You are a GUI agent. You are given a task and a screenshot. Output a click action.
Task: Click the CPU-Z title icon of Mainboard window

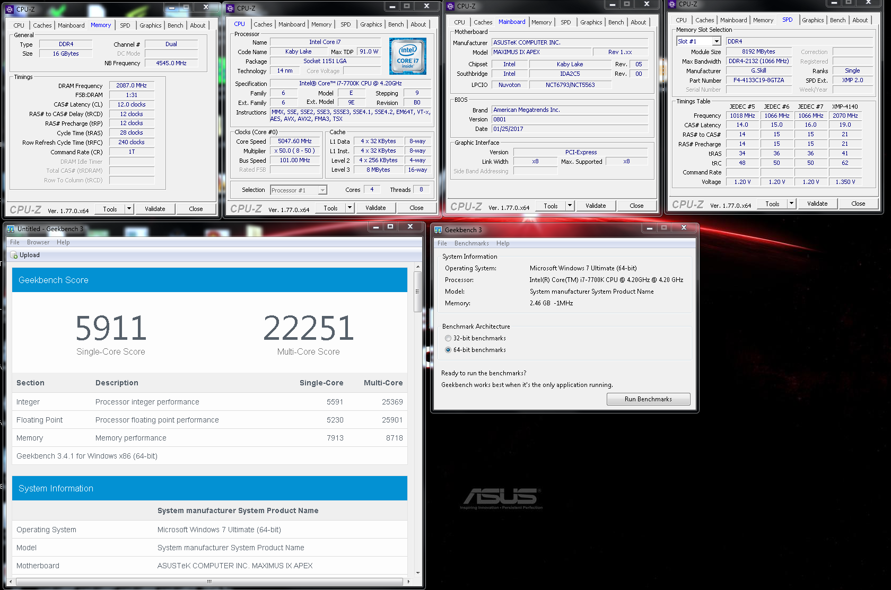(x=451, y=6)
